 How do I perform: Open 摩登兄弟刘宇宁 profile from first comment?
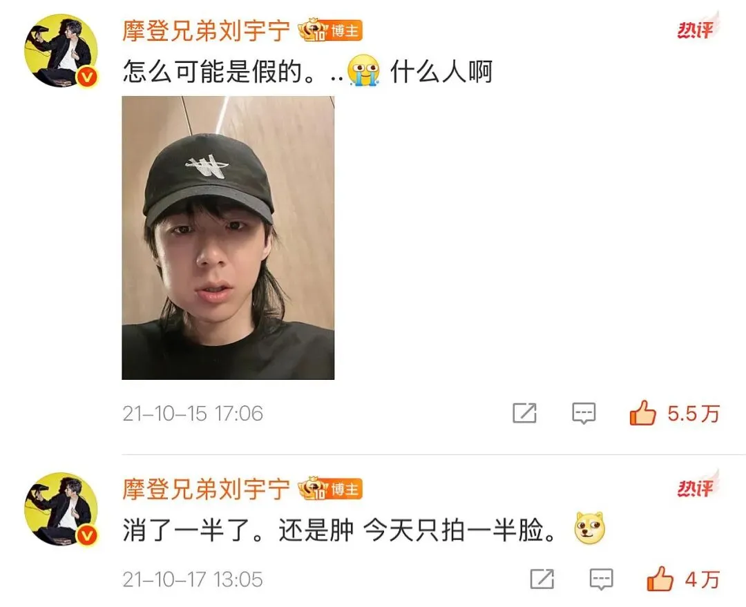click(x=206, y=31)
